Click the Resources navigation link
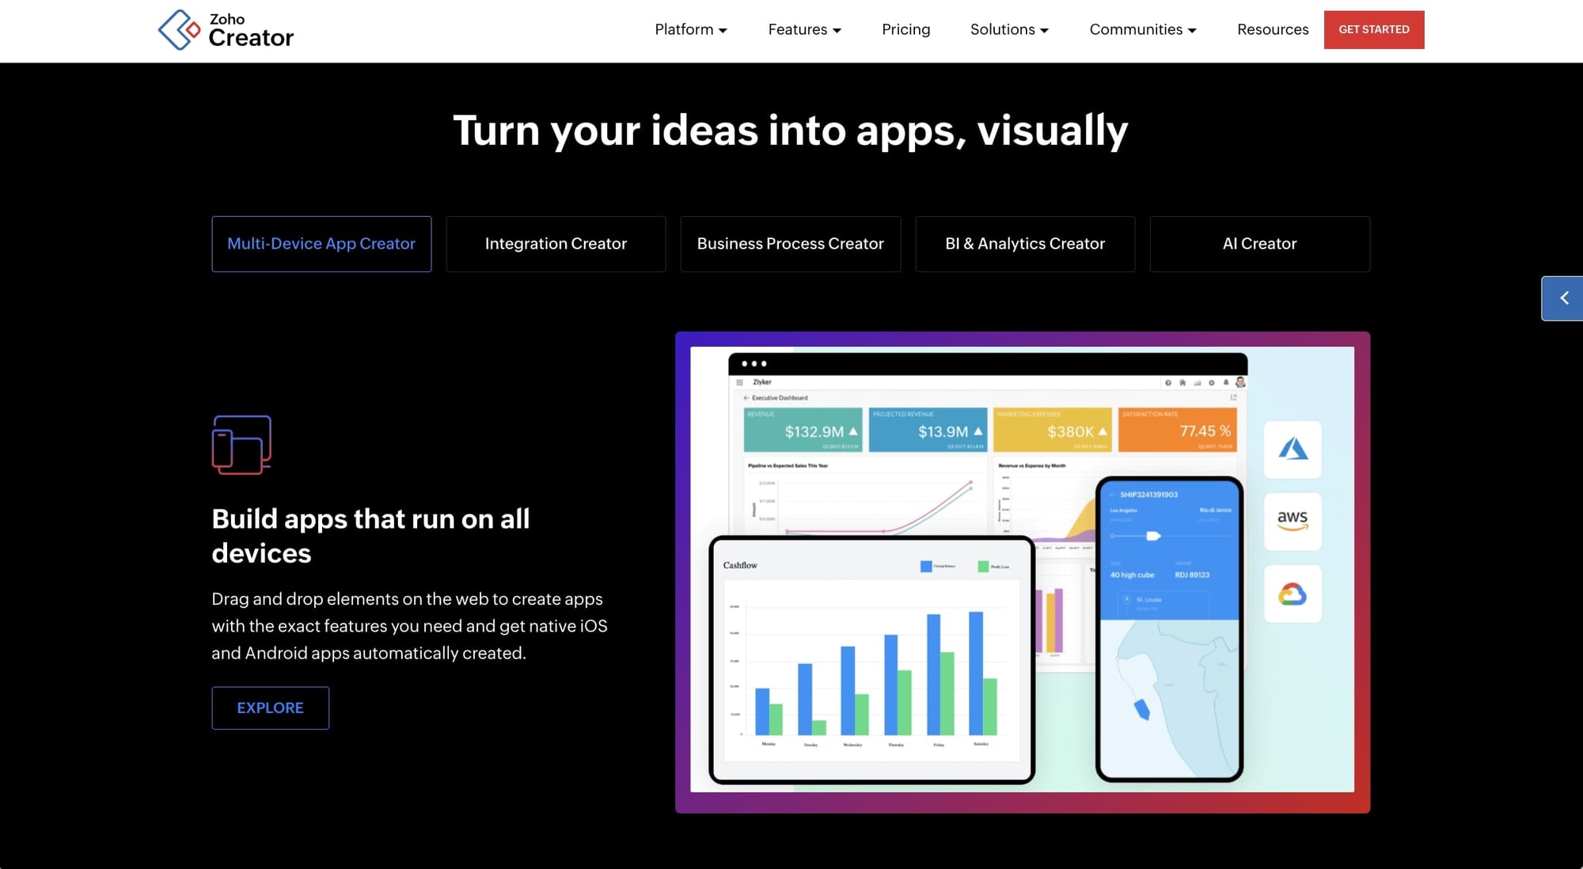The height and width of the screenshot is (869, 1583). click(1274, 29)
